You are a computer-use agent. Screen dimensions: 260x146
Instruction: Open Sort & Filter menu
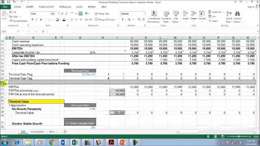point(229,17)
